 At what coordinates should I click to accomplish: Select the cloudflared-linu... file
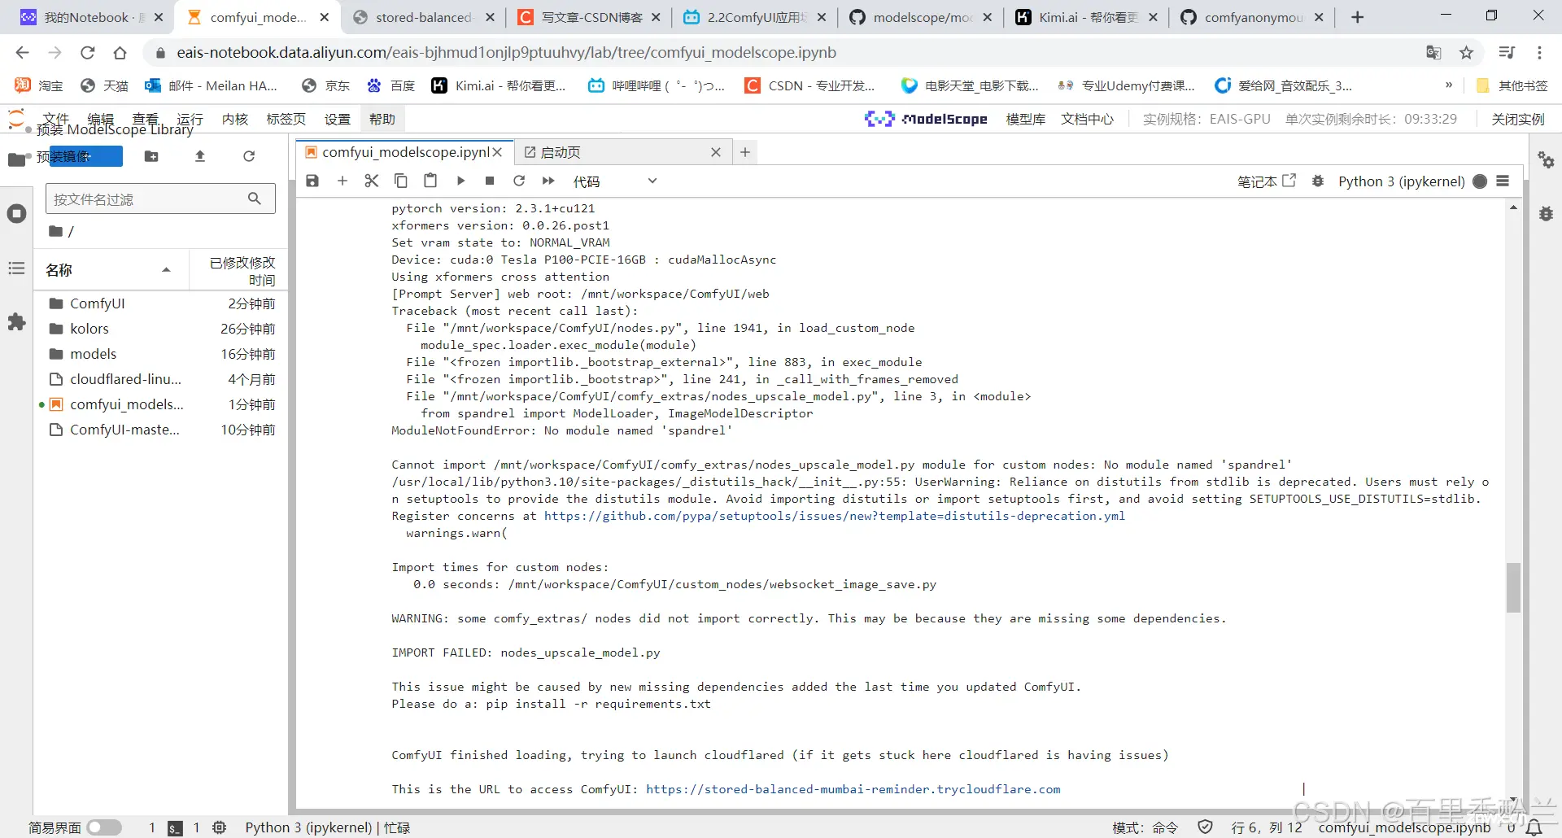(x=161, y=379)
